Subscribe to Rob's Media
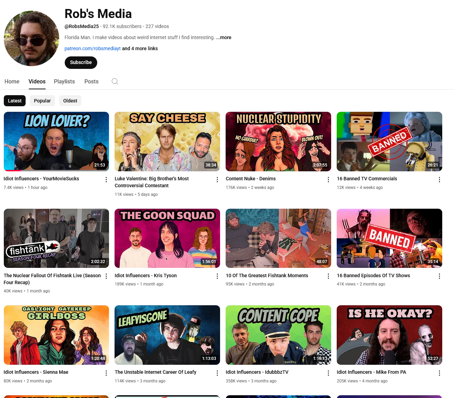454x398 pixels. coord(81,62)
